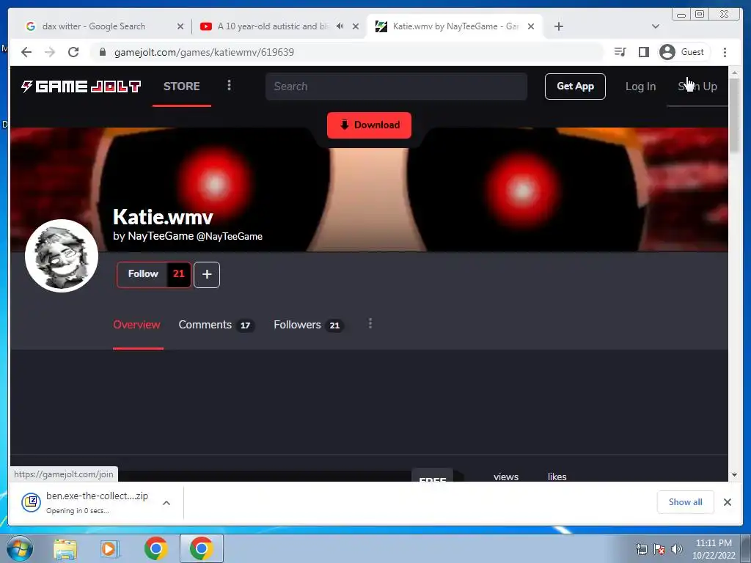Open NayTeeGame developer avatar

click(62, 256)
